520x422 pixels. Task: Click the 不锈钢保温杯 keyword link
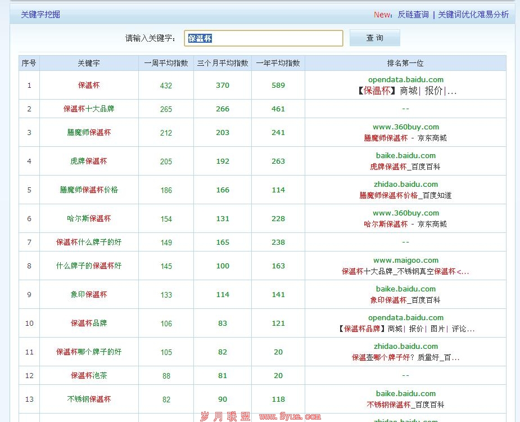(88, 399)
